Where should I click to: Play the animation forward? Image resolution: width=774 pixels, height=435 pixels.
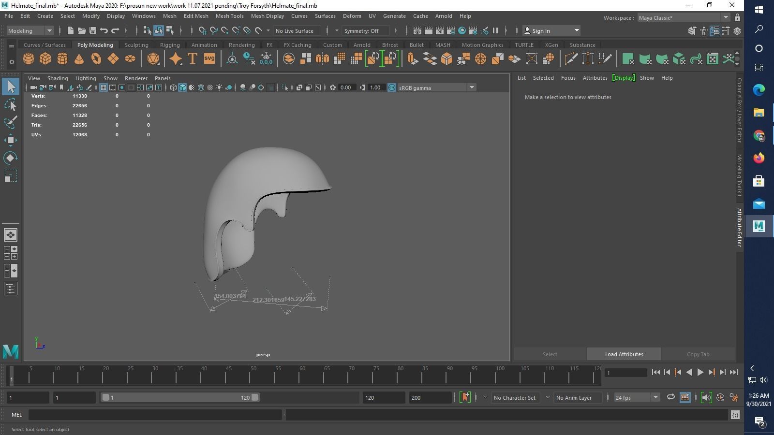tap(700, 372)
